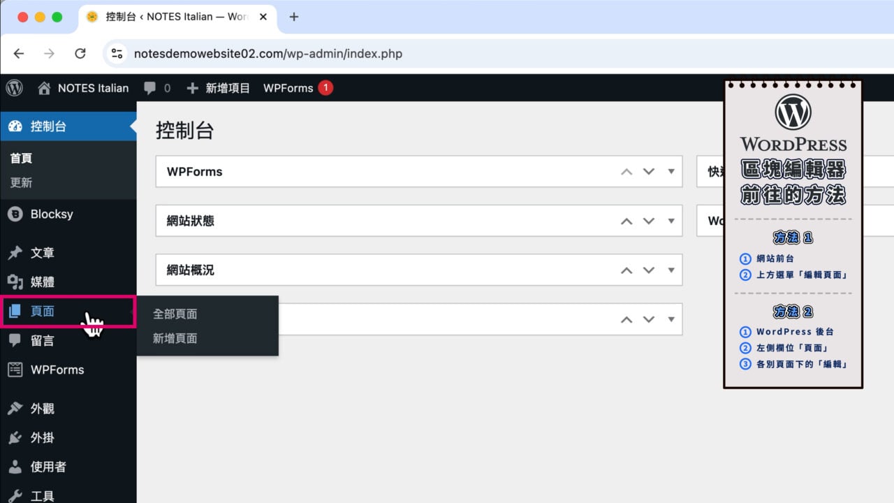Screen dimensions: 894x503
Task: Open the 更新 submenu link
Action: click(x=21, y=183)
